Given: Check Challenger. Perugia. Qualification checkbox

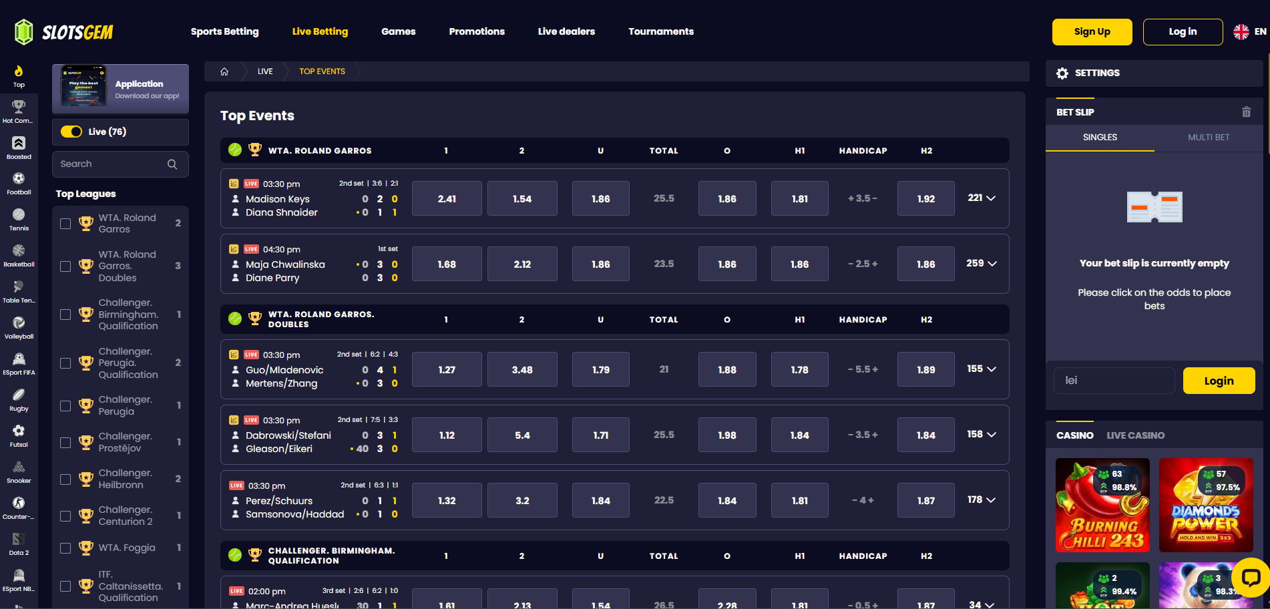Looking at the screenshot, I should (x=65, y=363).
